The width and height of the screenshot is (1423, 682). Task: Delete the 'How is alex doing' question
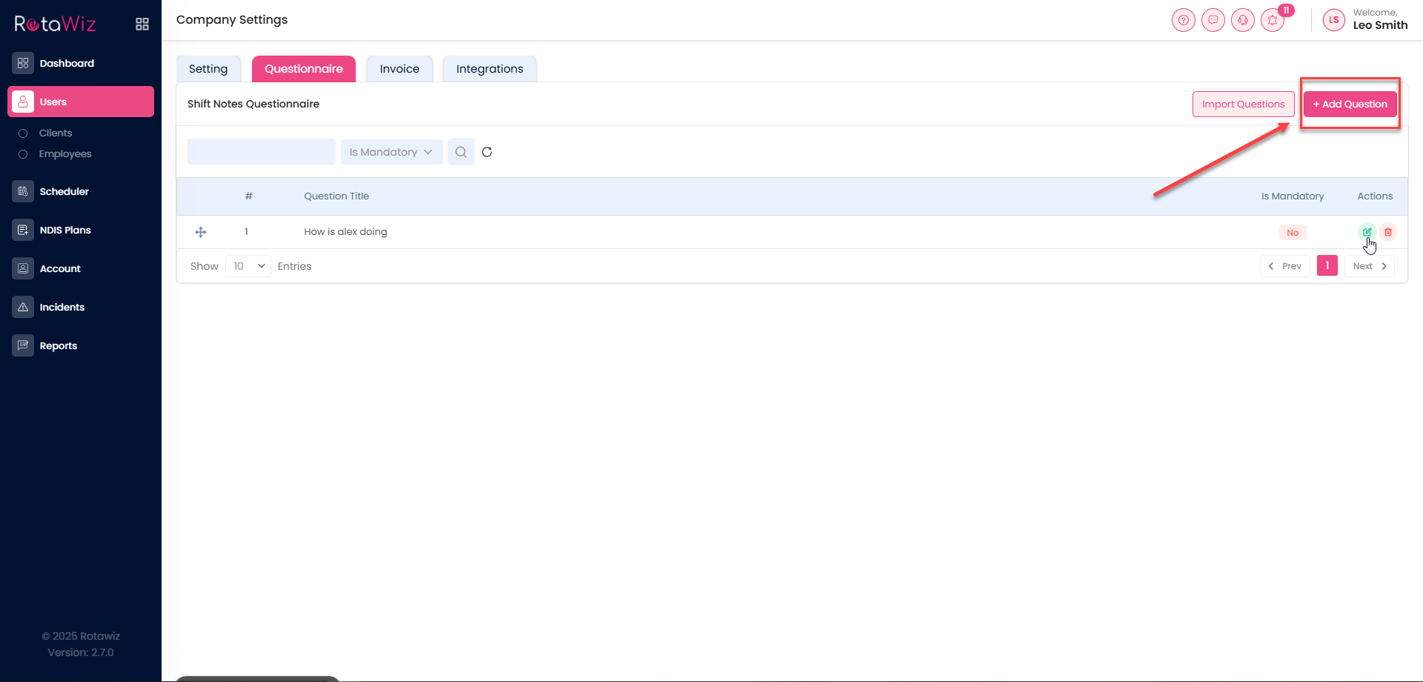(1388, 232)
